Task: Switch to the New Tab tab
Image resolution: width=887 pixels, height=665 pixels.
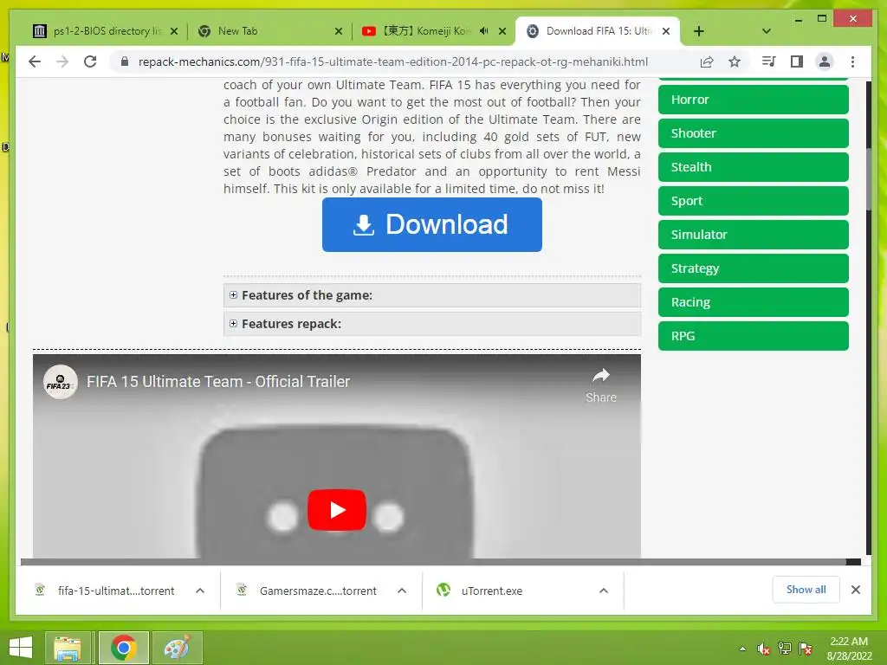Action: [269, 31]
